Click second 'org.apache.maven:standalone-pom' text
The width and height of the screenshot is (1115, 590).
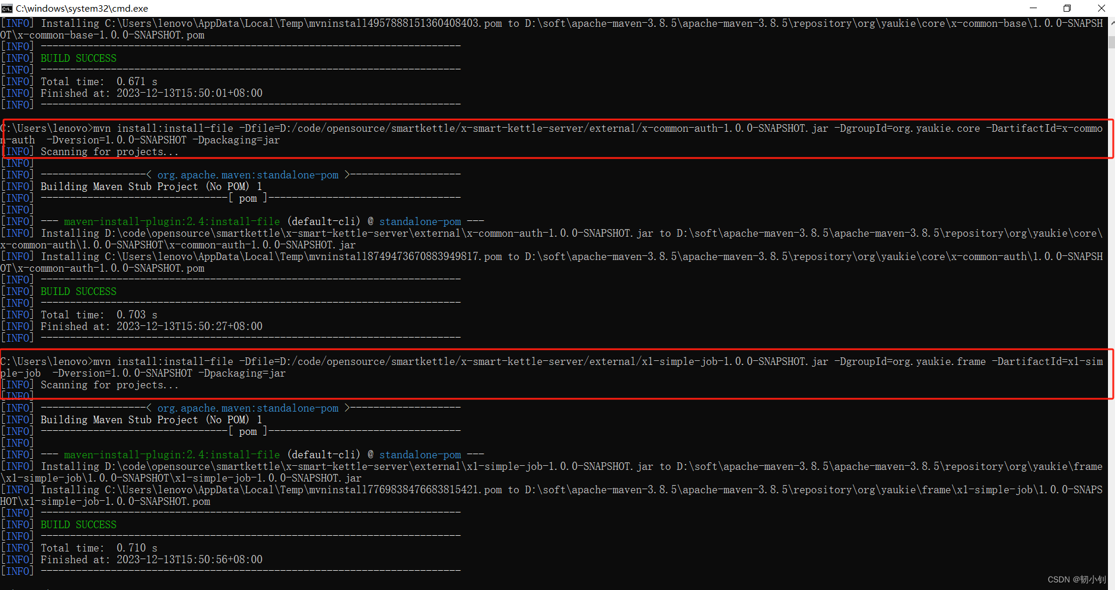coord(248,408)
